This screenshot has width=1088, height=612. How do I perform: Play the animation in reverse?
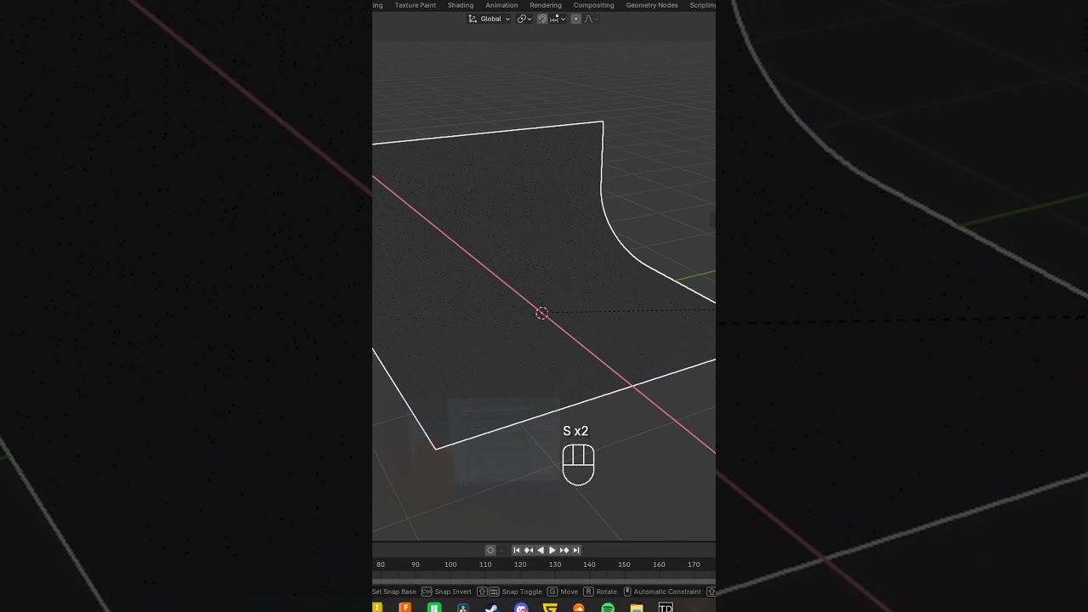(541, 550)
